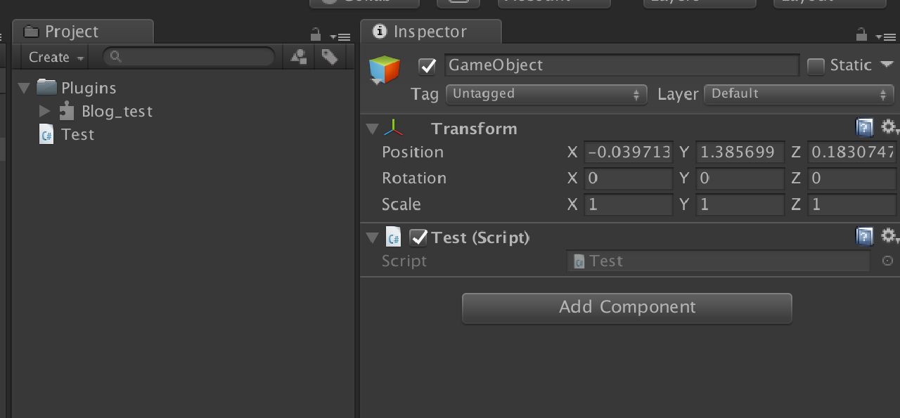Collapse the Plugins folder

coord(25,88)
